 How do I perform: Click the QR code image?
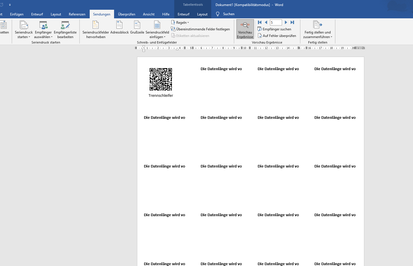(161, 79)
